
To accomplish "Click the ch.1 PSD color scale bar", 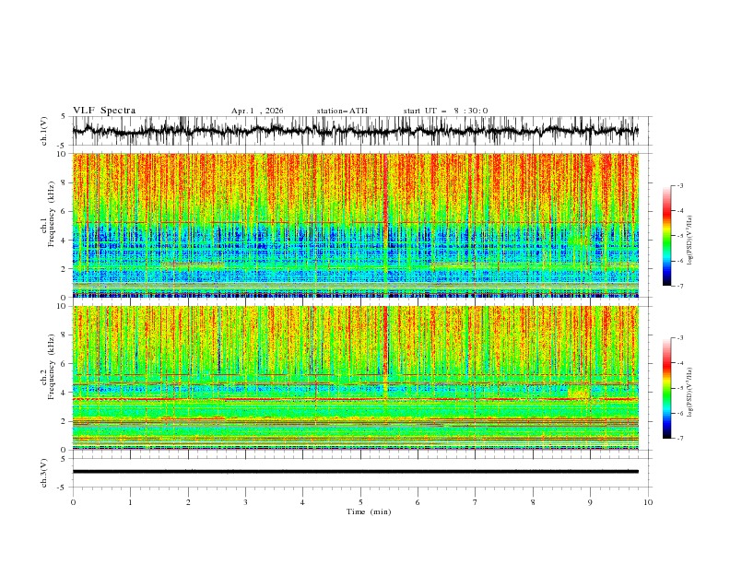I will coord(667,236).
